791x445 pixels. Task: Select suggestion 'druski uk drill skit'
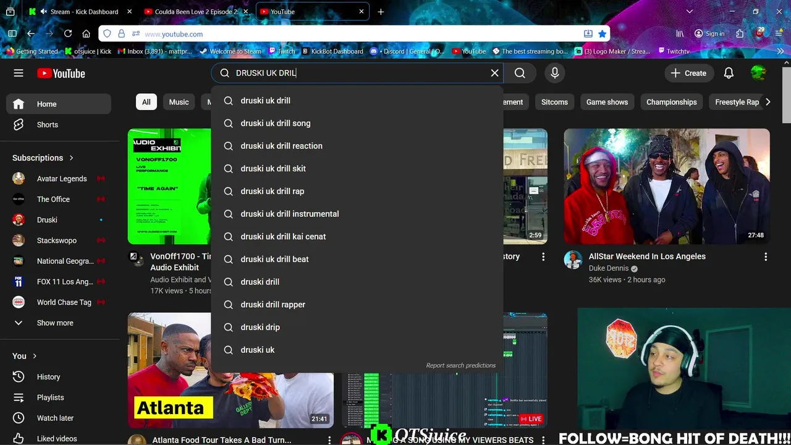coord(357,169)
